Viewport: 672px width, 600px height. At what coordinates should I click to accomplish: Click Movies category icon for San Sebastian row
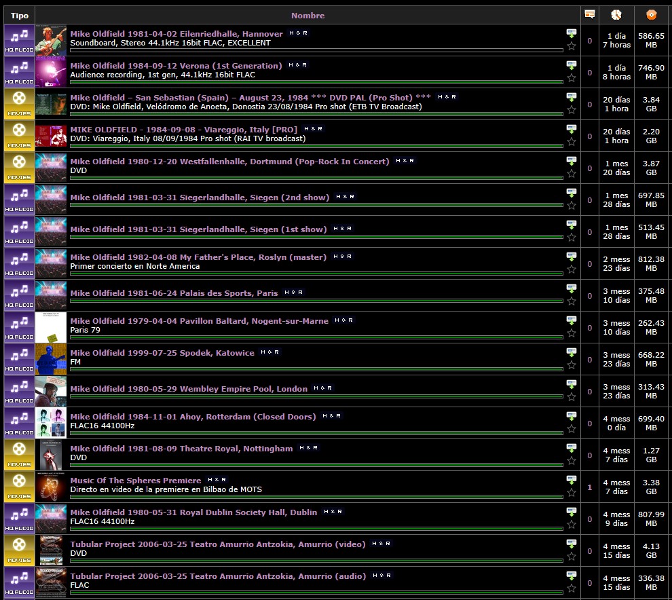19,104
